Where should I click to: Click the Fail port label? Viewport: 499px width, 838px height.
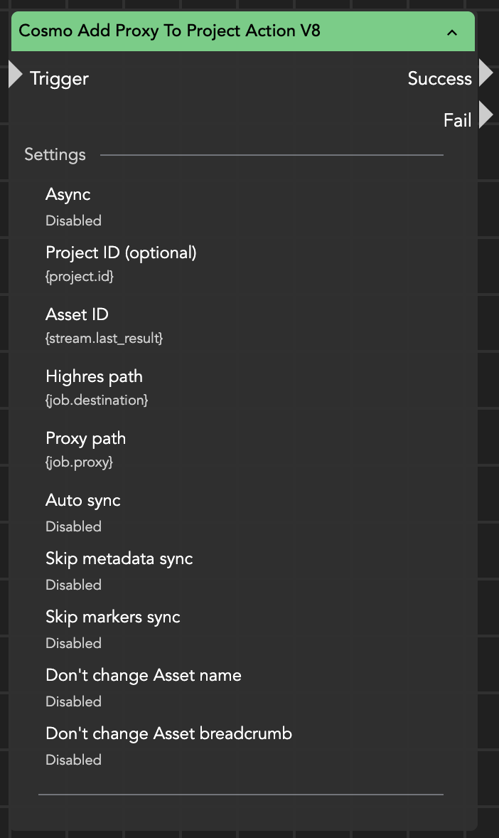pyautogui.click(x=457, y=120)
